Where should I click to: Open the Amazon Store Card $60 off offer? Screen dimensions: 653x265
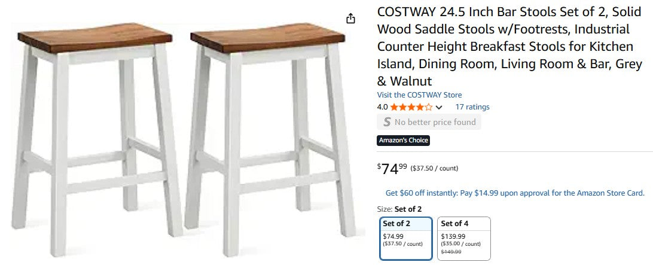(x=515, y=193)
